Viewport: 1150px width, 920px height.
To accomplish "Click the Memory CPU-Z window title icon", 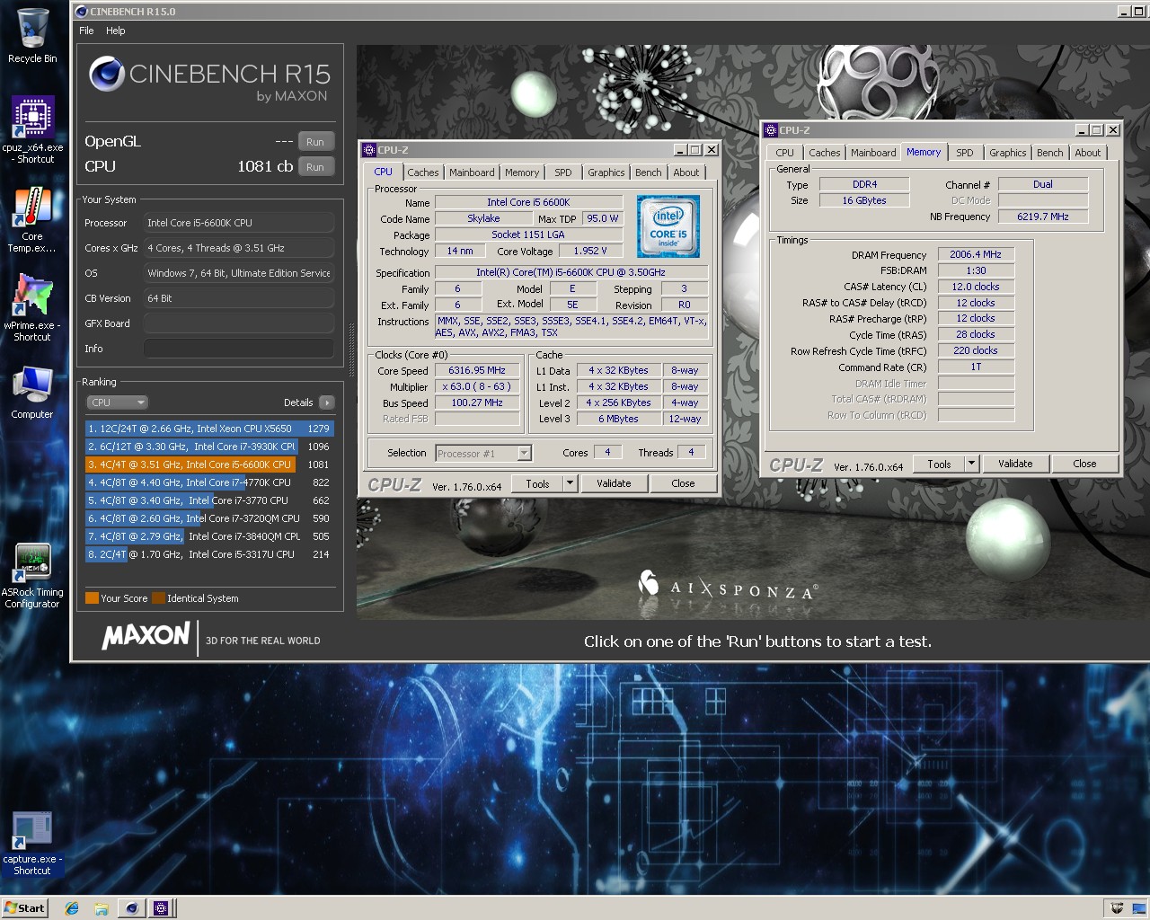I will pos(771,130).
